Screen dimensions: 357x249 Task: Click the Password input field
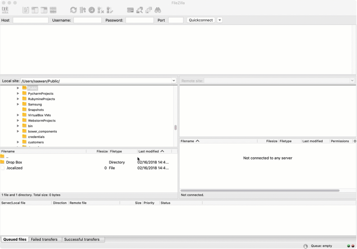click(x=140, y=20)
